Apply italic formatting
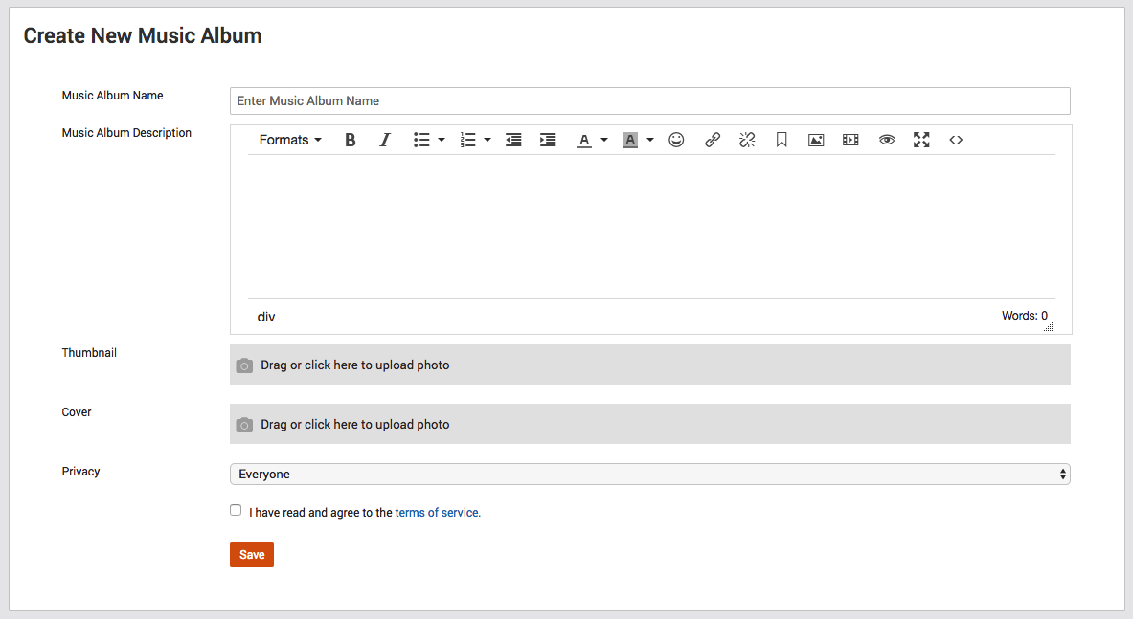The width and height of the screenshot is (1133, 619). pyautogui.click(x=385, y=140)
